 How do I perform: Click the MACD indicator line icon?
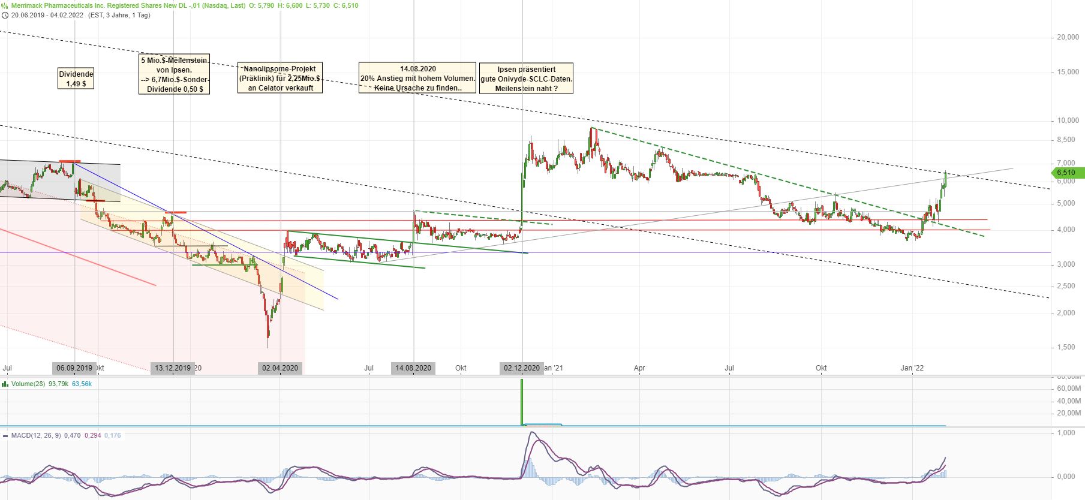click(x=5, y=435)
